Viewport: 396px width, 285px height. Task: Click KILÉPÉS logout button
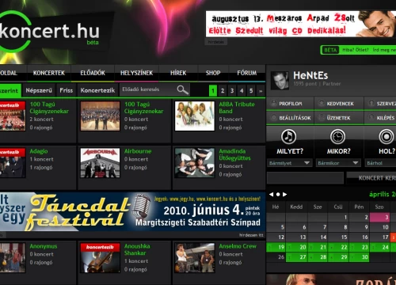[x=380, y=118]
